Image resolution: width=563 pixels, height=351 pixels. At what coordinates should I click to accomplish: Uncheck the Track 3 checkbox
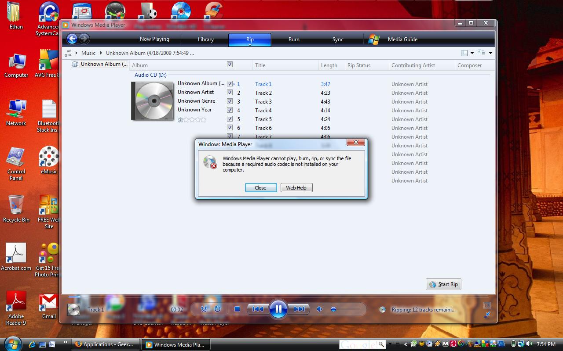click(x=230, y=101)
